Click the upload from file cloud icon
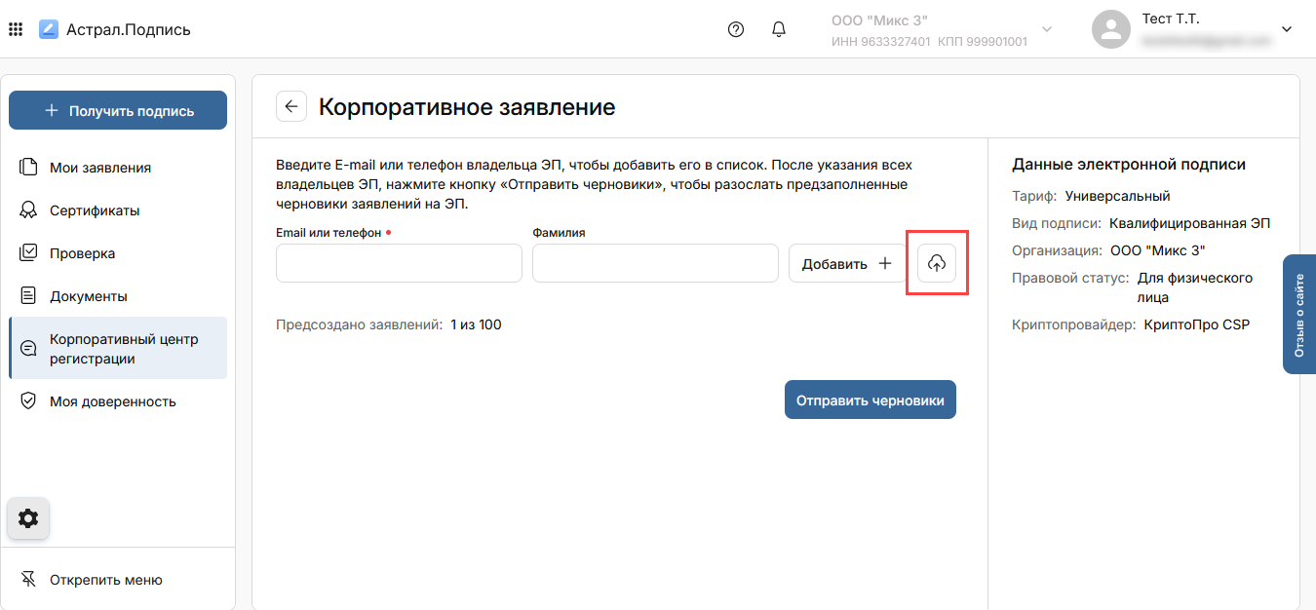1316x610 pixels. click(x=937, y=263)
